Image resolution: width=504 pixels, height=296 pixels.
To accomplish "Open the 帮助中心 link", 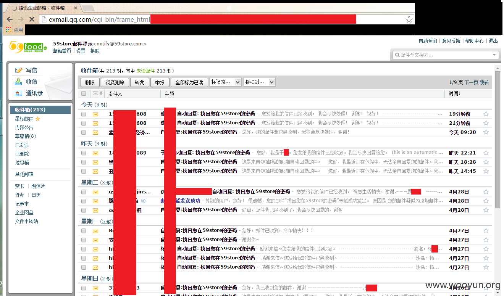I will coord(474,41).
